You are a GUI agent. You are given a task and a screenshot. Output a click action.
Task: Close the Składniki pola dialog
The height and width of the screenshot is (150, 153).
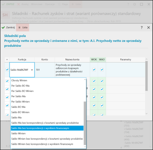click(148, 27)
